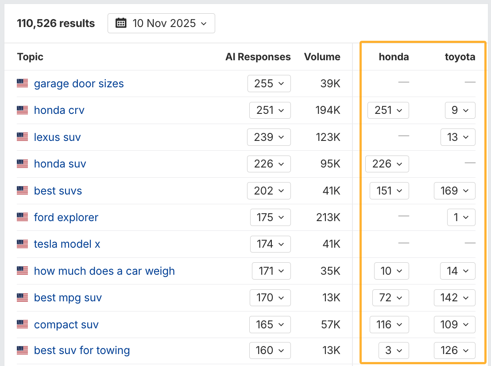Screen dimensions: 491x366
Task: Open the "honda suv" topic link
Action: point(60,164)
